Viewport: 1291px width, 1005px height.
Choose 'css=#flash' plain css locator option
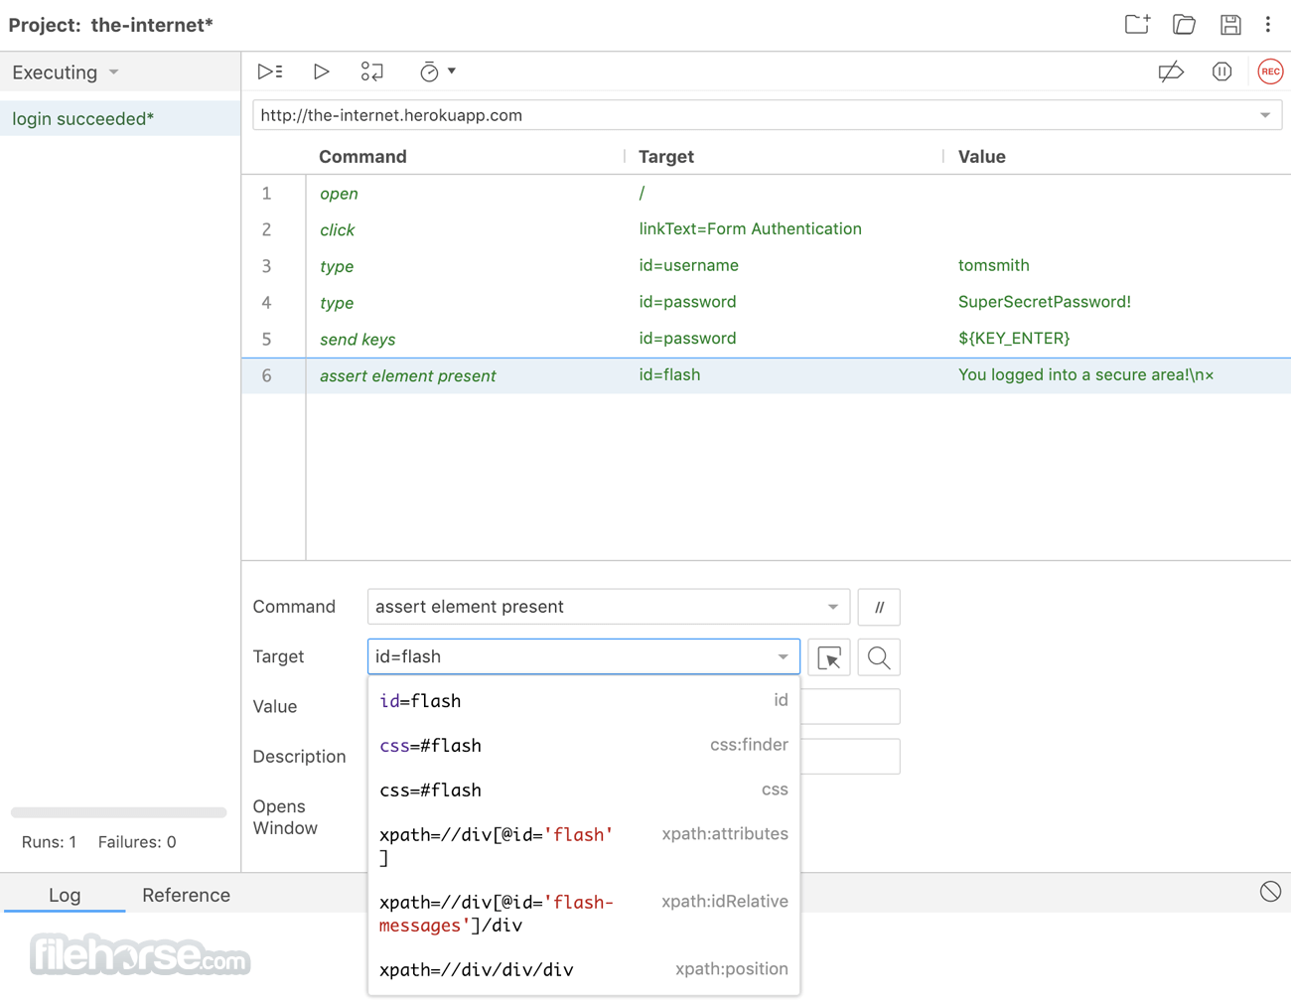pyautogui.click(x=584, y=790)
